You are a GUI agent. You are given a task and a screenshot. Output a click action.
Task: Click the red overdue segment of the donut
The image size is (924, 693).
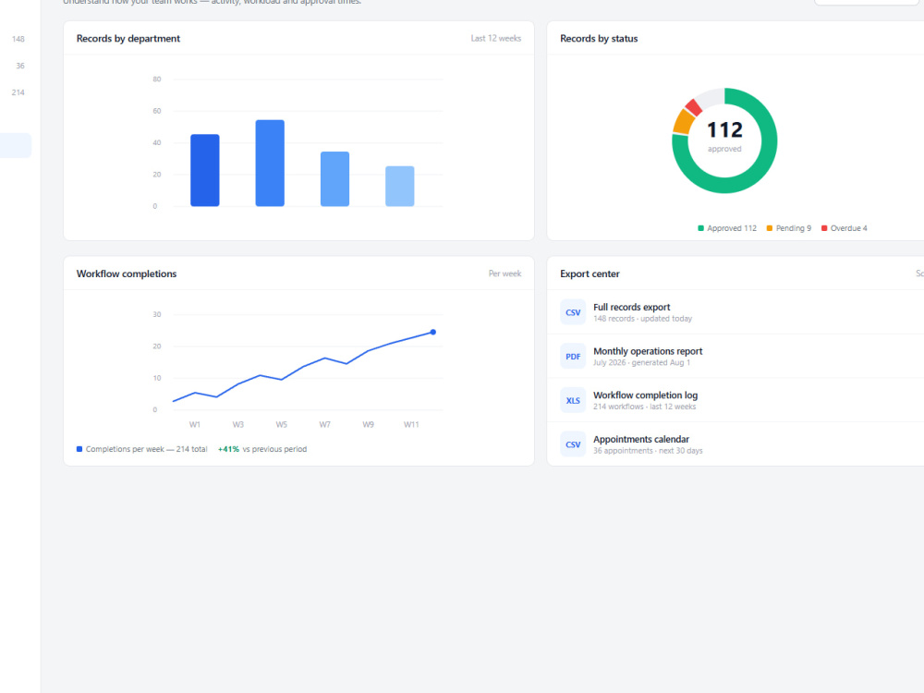coord(694,107)
